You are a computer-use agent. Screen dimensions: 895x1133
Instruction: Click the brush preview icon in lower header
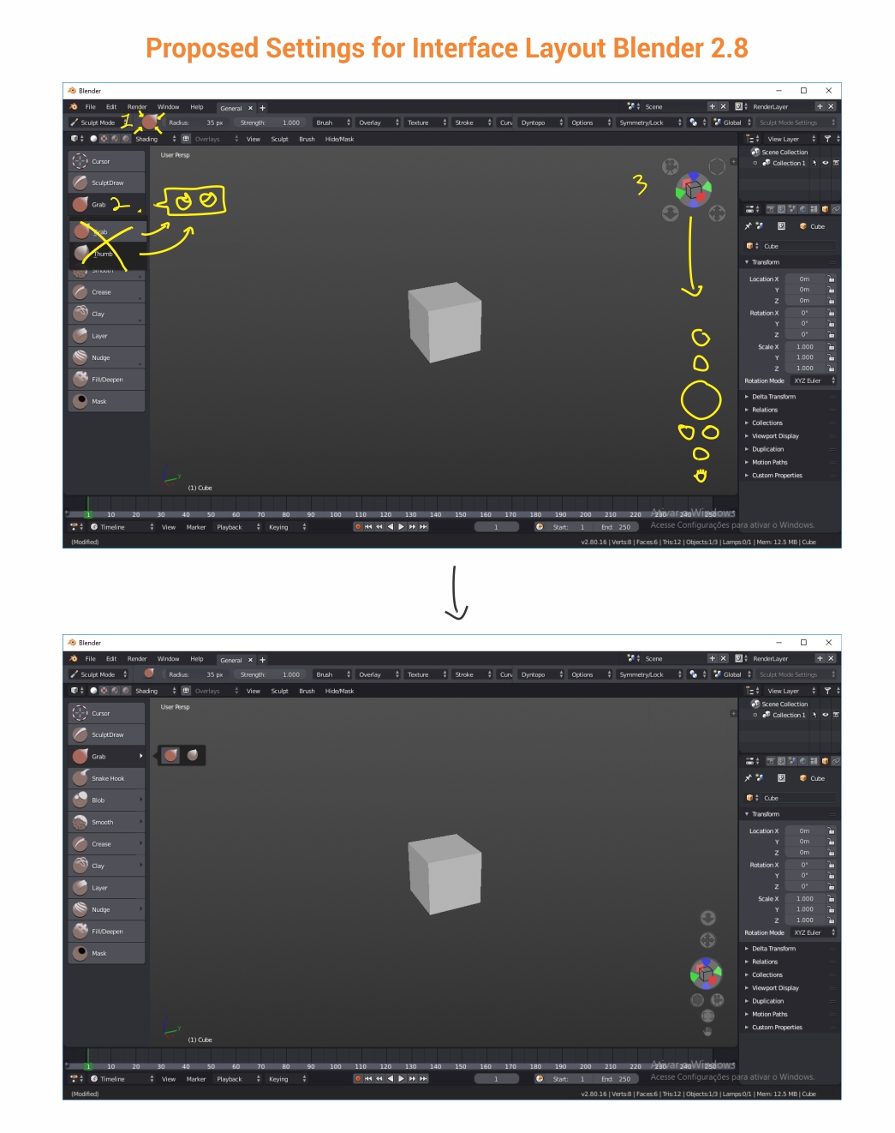pyautogui.click(x=149, y=674)
